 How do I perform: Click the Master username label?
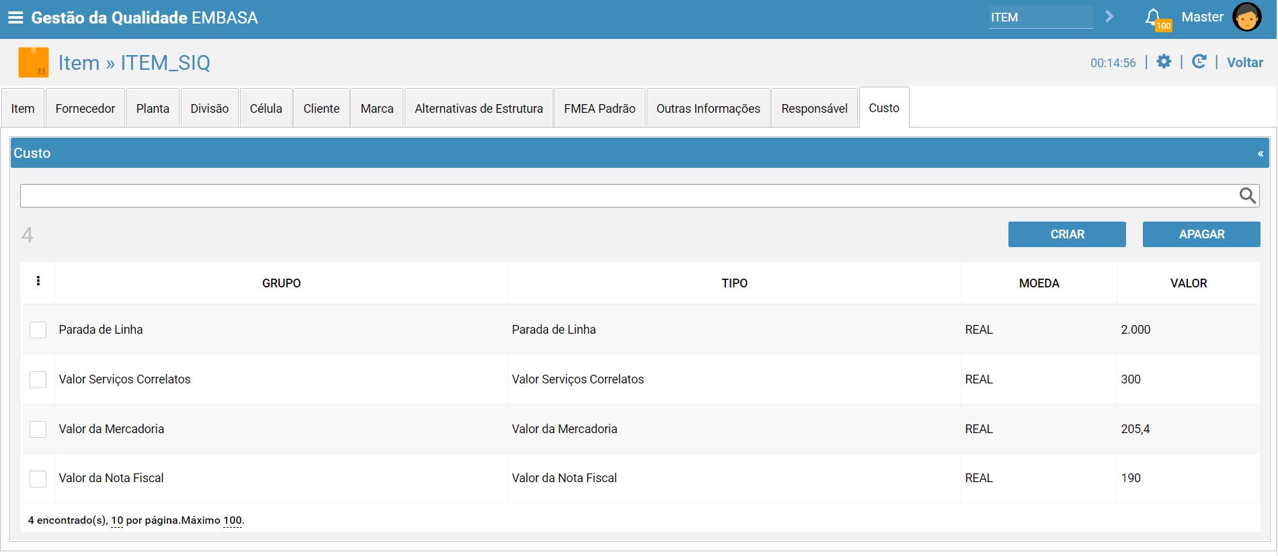[1203, 17]
